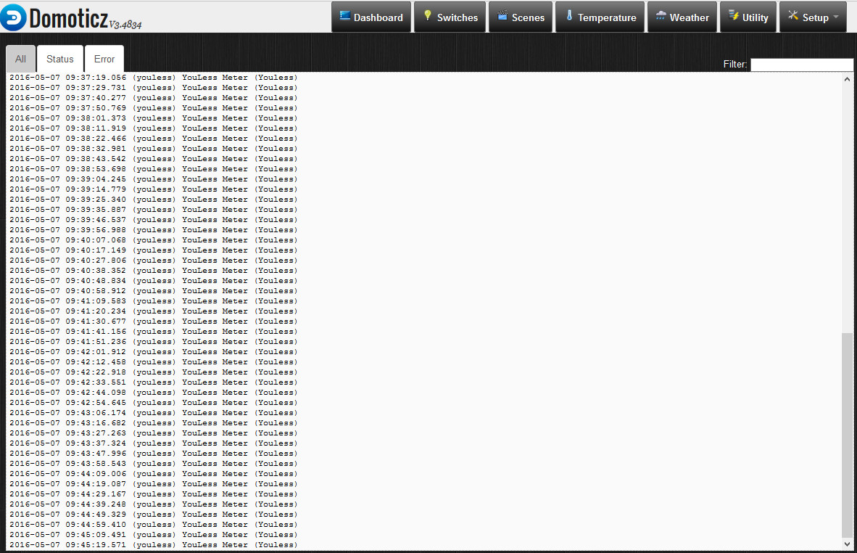This screenshot has width=857, height=553.
Task: Select log entry at 09:44:39.248
Action: (x=154, y=504)
